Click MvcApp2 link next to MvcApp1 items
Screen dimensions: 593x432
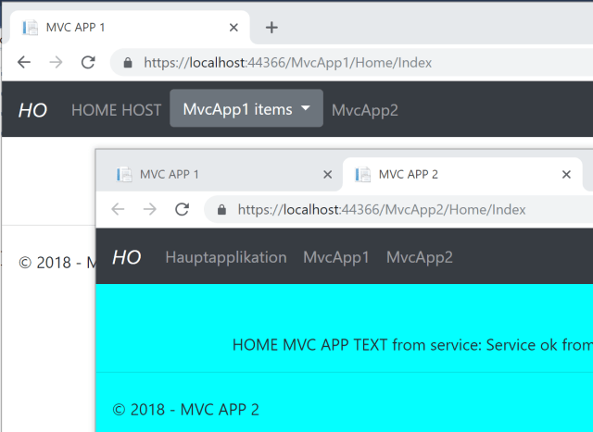[x=364, y=110]
